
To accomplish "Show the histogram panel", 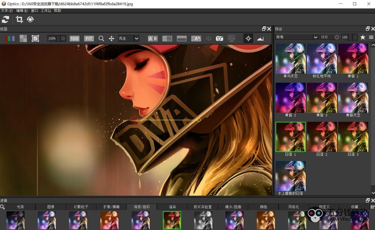I will [261, 38].
